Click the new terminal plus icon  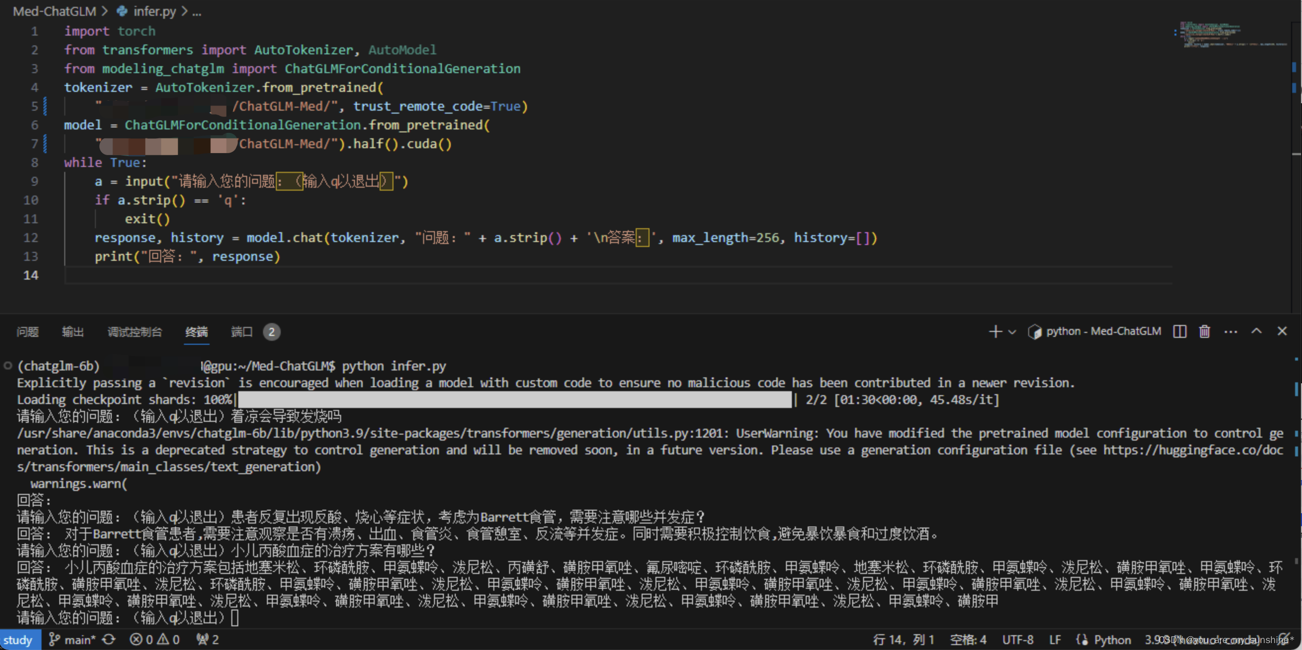point(995,331)
